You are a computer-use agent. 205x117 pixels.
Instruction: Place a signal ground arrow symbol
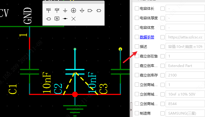[x=82, y=10]
